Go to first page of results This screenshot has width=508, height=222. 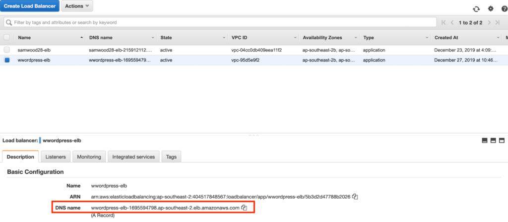point(444,22)
